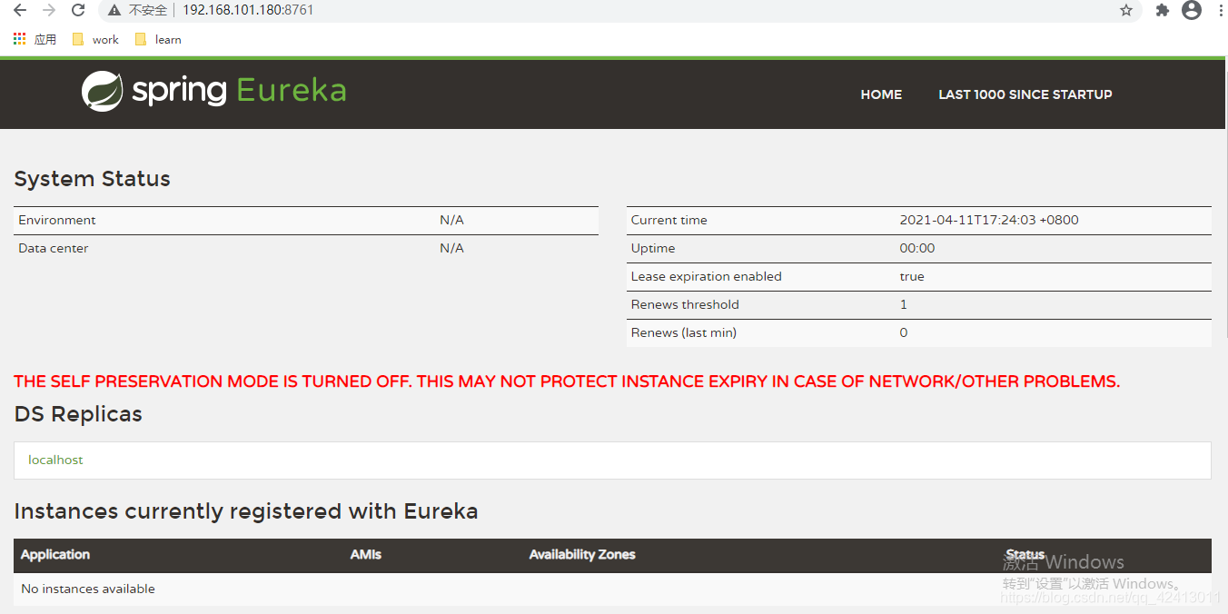
Task: Open the Chrome three-dot menu
Action: [x=1219, y=10]
